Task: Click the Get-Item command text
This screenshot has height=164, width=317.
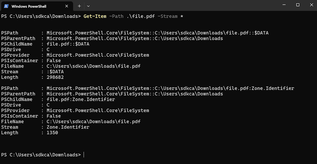Action: coord(95,16)
